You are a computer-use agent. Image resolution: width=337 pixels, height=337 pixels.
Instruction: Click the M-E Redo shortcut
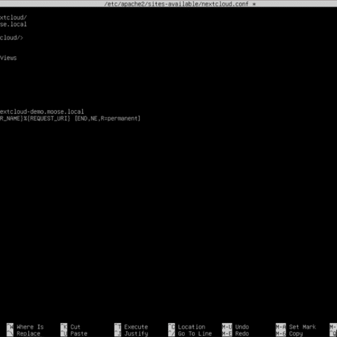point(236,334)
